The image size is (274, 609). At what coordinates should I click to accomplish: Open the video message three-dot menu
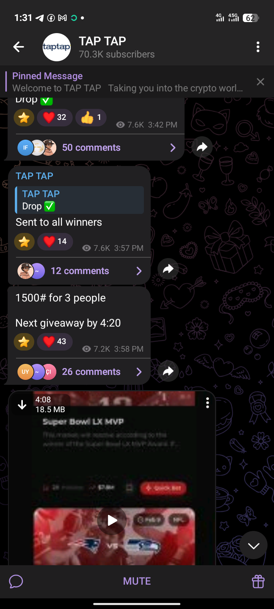pyautogui.click(x=207, y=403)
